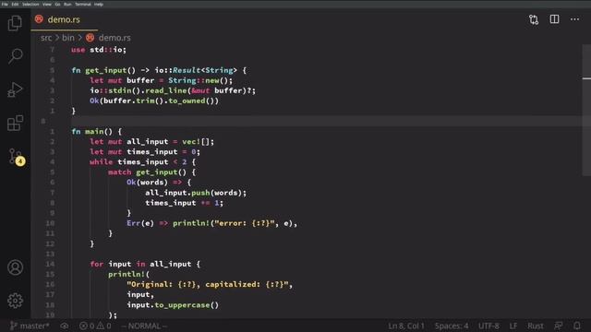Open the Selection menu
Screen dimensions: 591x332
pos(30,4)
